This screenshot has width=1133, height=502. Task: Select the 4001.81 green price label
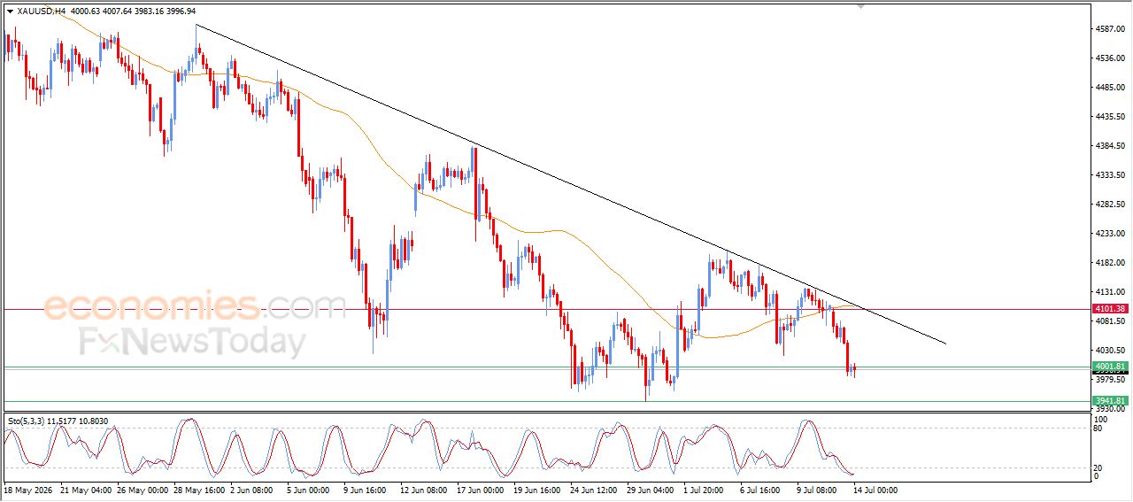(1109, 366)
